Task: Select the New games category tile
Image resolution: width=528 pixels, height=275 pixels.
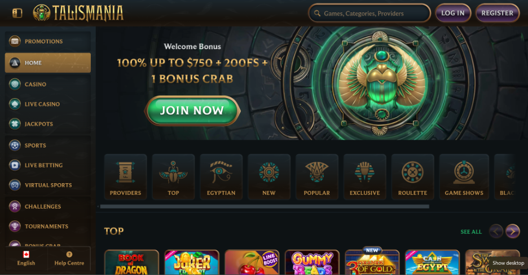Action: click(269, 177)
